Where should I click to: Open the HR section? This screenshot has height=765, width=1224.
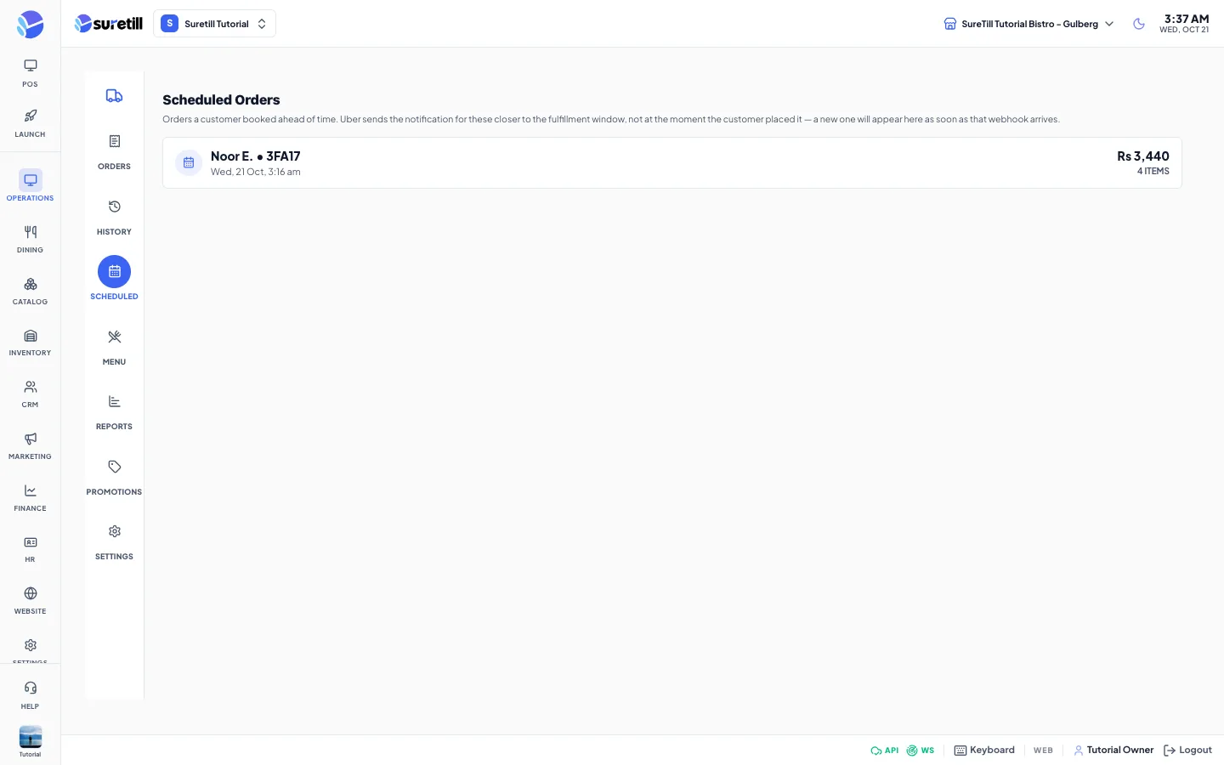[x=30, y=548]
